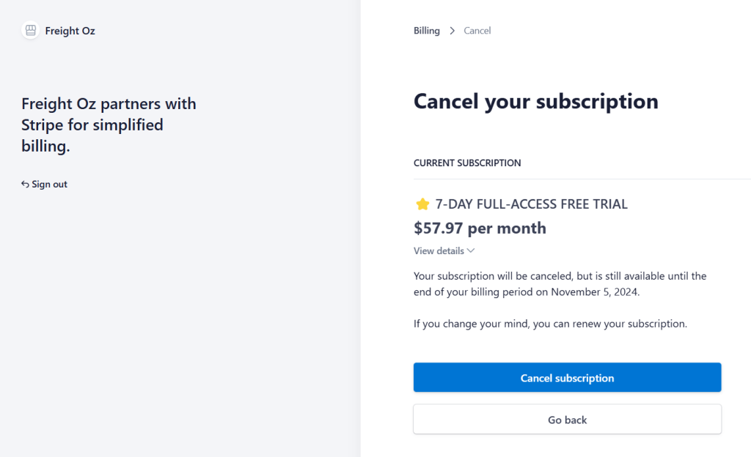
Task: Click the yellow star icon beside the plan
Action: tap(422, 204)
